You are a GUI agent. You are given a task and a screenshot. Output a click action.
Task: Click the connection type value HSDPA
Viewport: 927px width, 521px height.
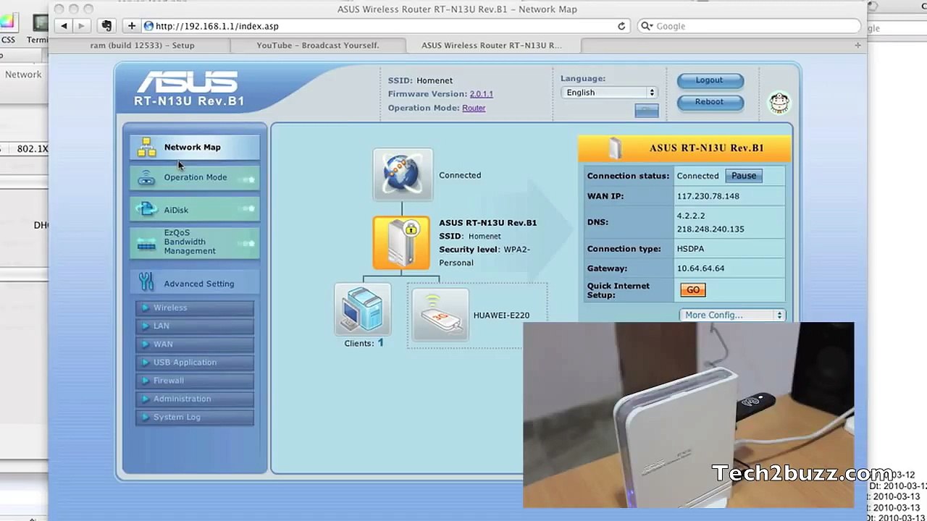pyautogui.click(x=690, y=249)
